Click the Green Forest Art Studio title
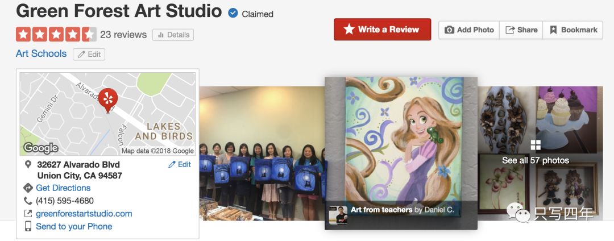This screenshot has height=241, width=614. 119,11
